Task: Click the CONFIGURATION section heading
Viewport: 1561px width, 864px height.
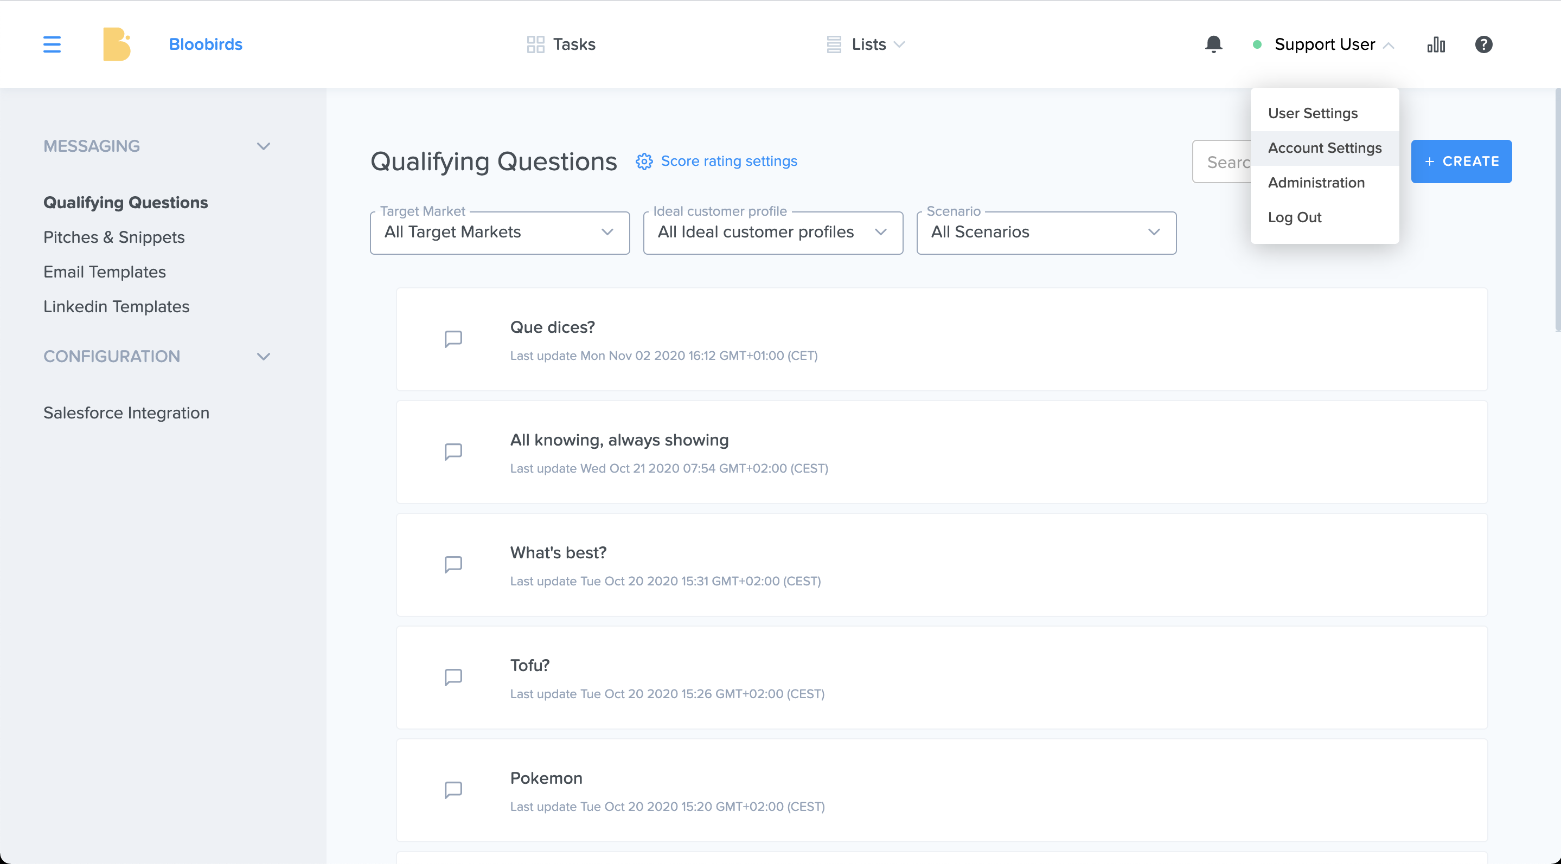Action: tap(112, 356)
